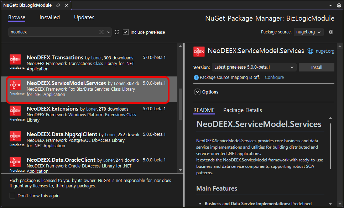Image resolution: width=344 pixels, height=208 pixels.
Task: Select NeoDEEX.Data.OracleClient package title
Action: (61, 160)
